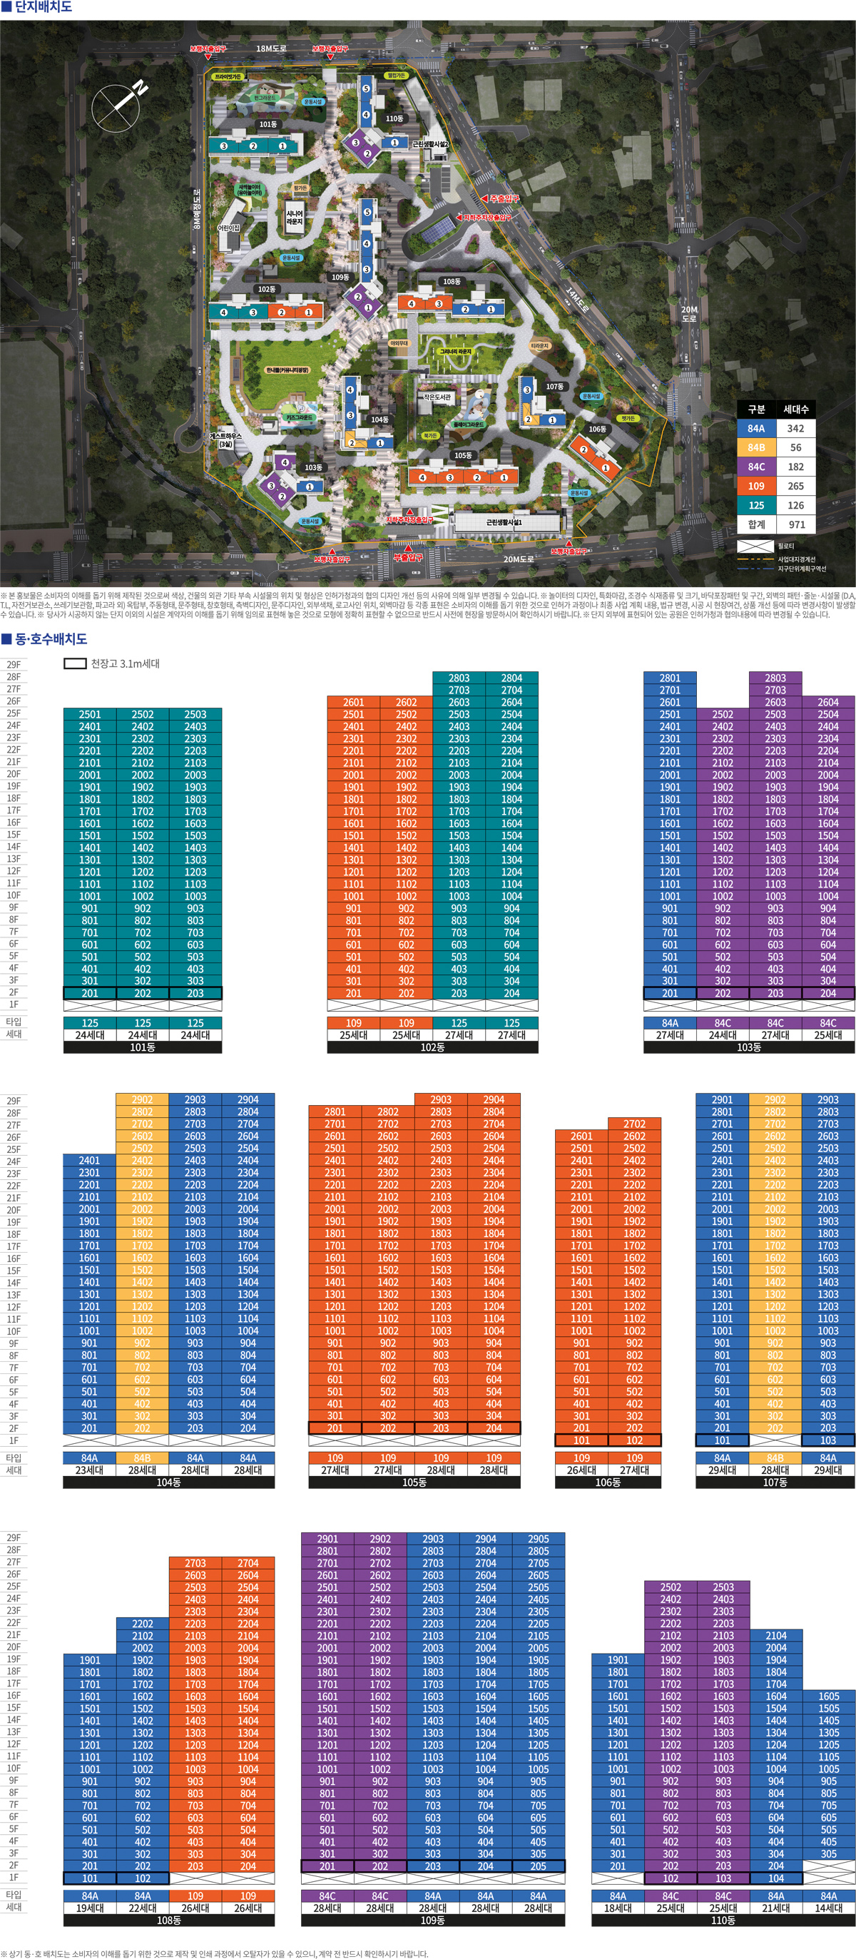Click the 부출입구 label on the map
Viewport: 856px width, 1959px height.
click(407, 557)
